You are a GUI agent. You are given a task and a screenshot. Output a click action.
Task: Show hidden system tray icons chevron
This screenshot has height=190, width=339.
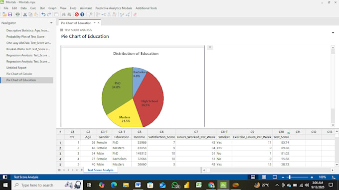tap(277, 185)
